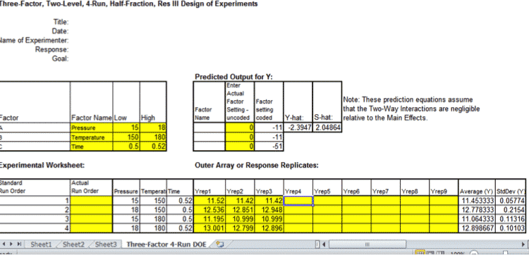Click the coded factor setting -51
The height and width of the screenshot is (255, 529).
tap(269, 147)
